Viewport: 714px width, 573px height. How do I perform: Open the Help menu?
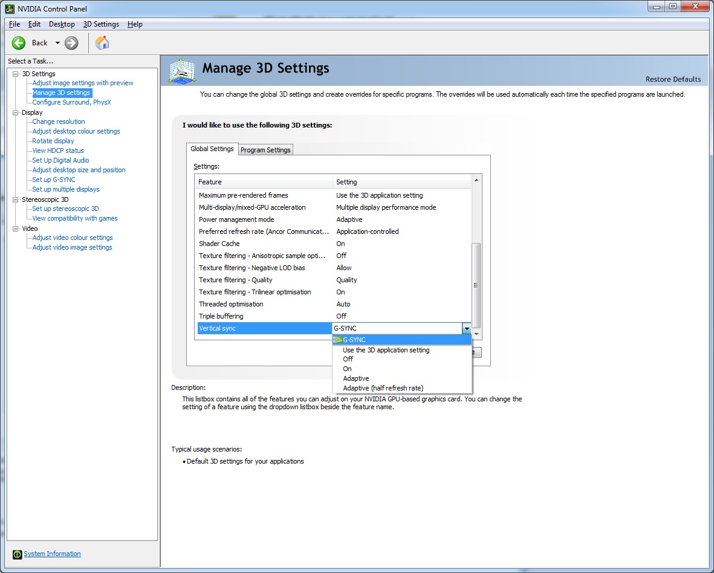pos(135,24)
